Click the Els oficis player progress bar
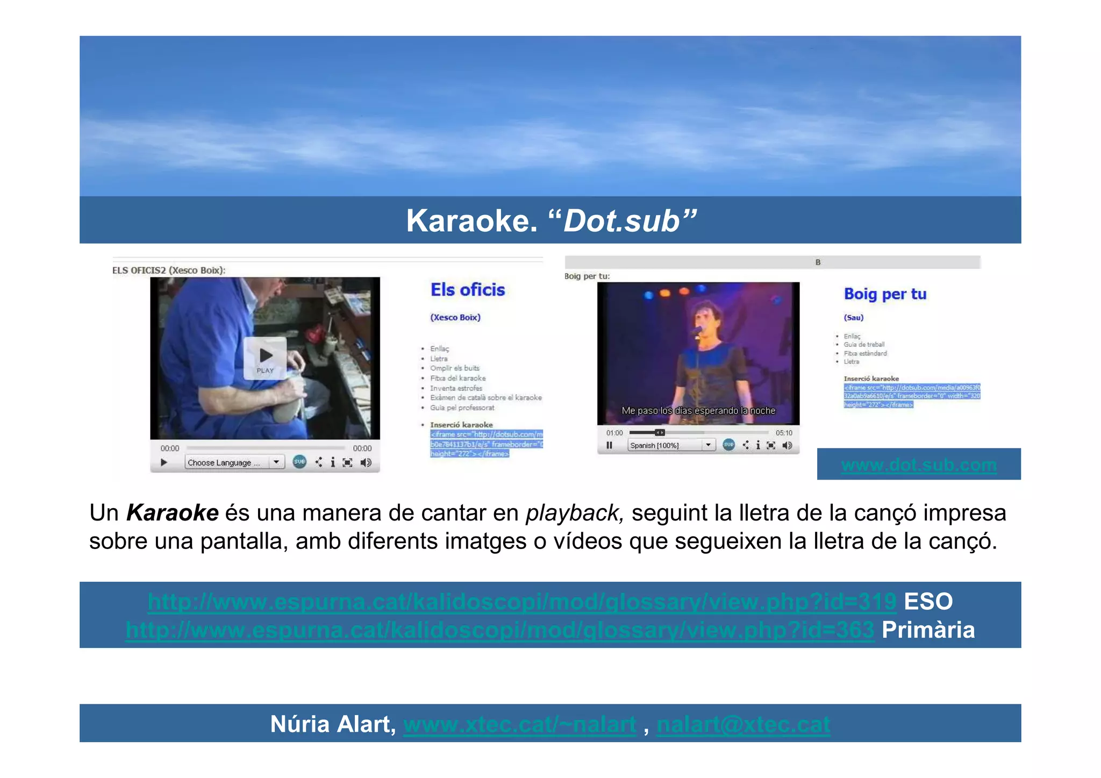Image resolution: width=1101 pixels, height=778 pixels. pos(266,448)
